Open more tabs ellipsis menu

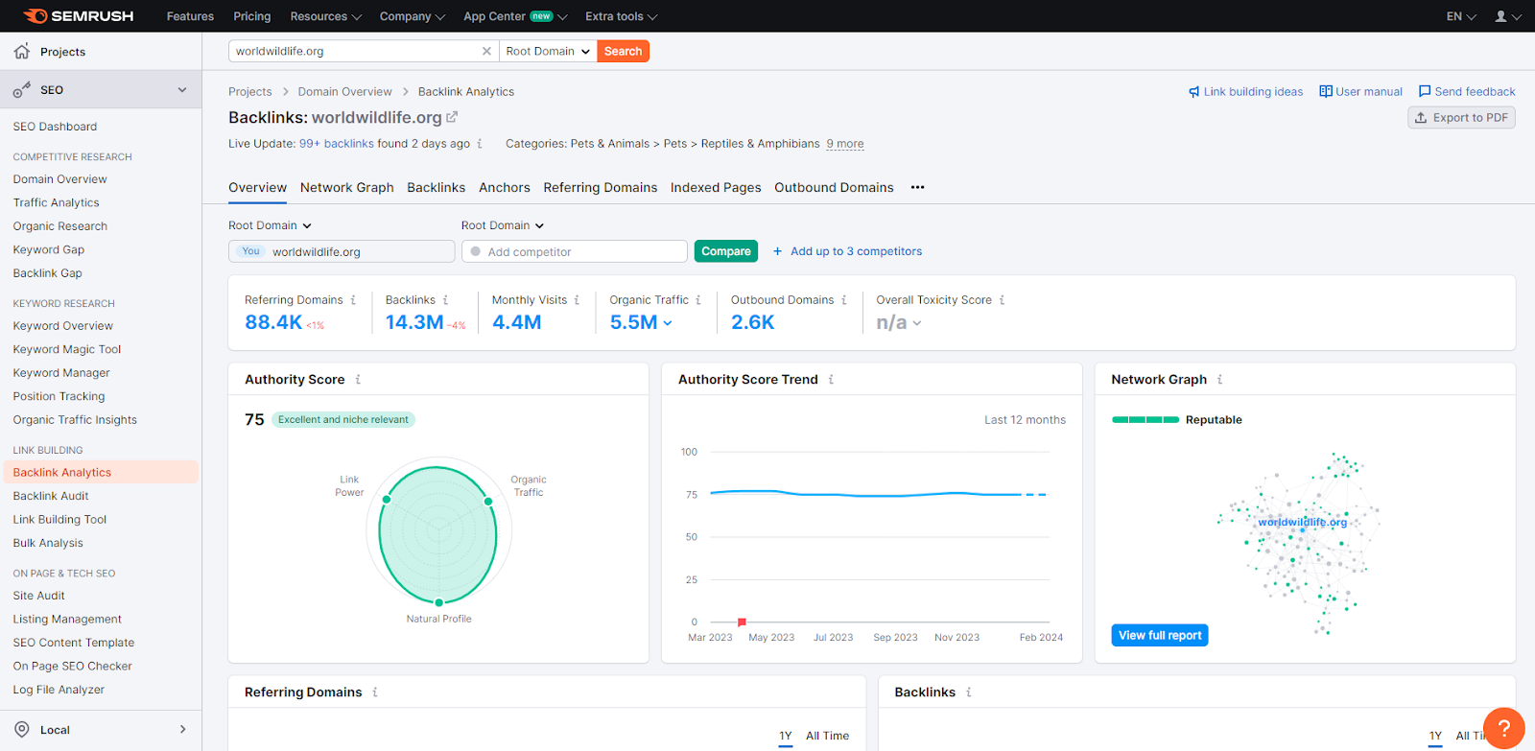tap(918, 187)
